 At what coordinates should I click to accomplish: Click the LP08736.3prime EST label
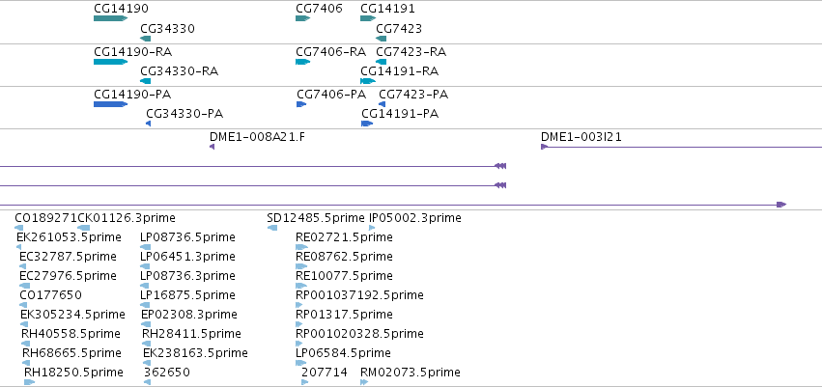pyautogui.click(x=187, y=275)
